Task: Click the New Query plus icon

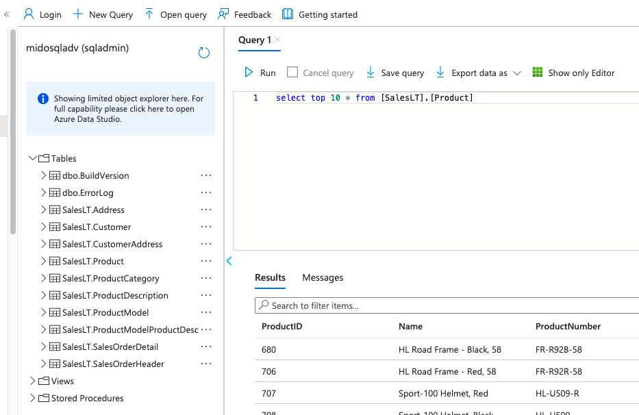Action: click(x=78, y=14)
